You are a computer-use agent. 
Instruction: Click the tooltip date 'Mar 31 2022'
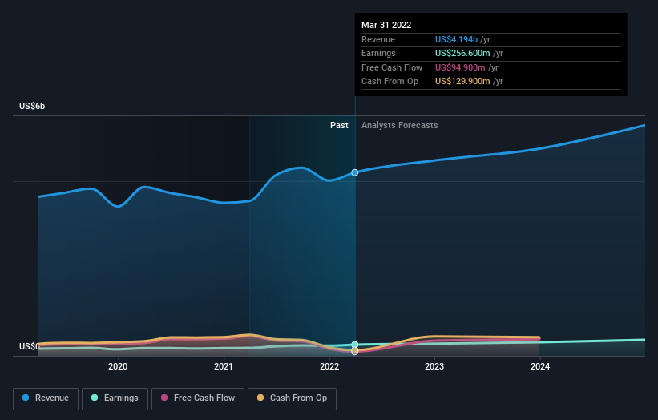click(x=386, y=25)
